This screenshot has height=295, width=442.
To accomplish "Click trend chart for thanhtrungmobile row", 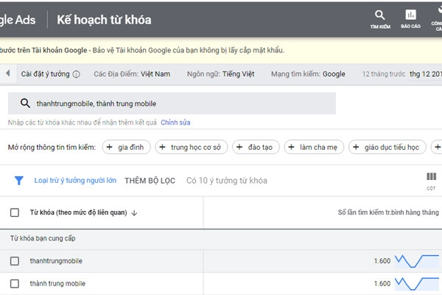I will [417, 260].
